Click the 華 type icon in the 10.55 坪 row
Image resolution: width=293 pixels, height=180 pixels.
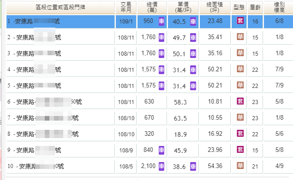(x=240, y=117)
